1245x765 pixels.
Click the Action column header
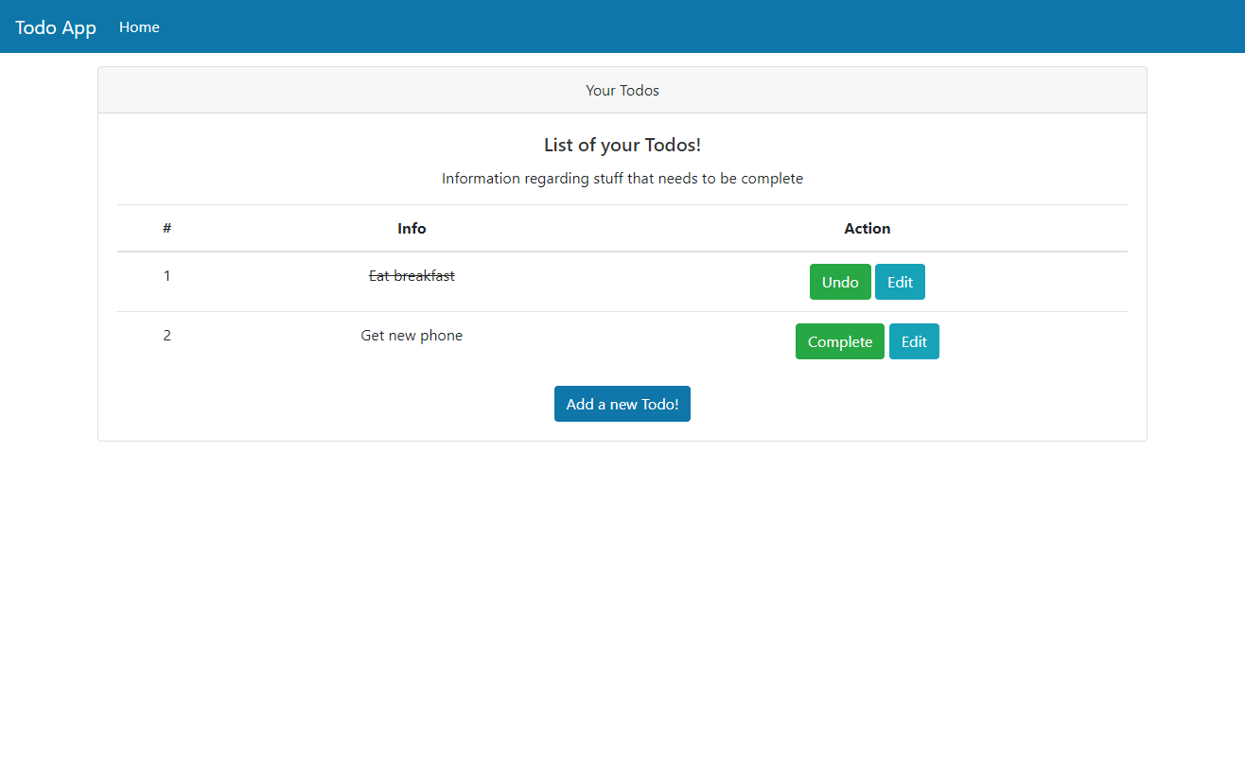(x=868, y=229)
